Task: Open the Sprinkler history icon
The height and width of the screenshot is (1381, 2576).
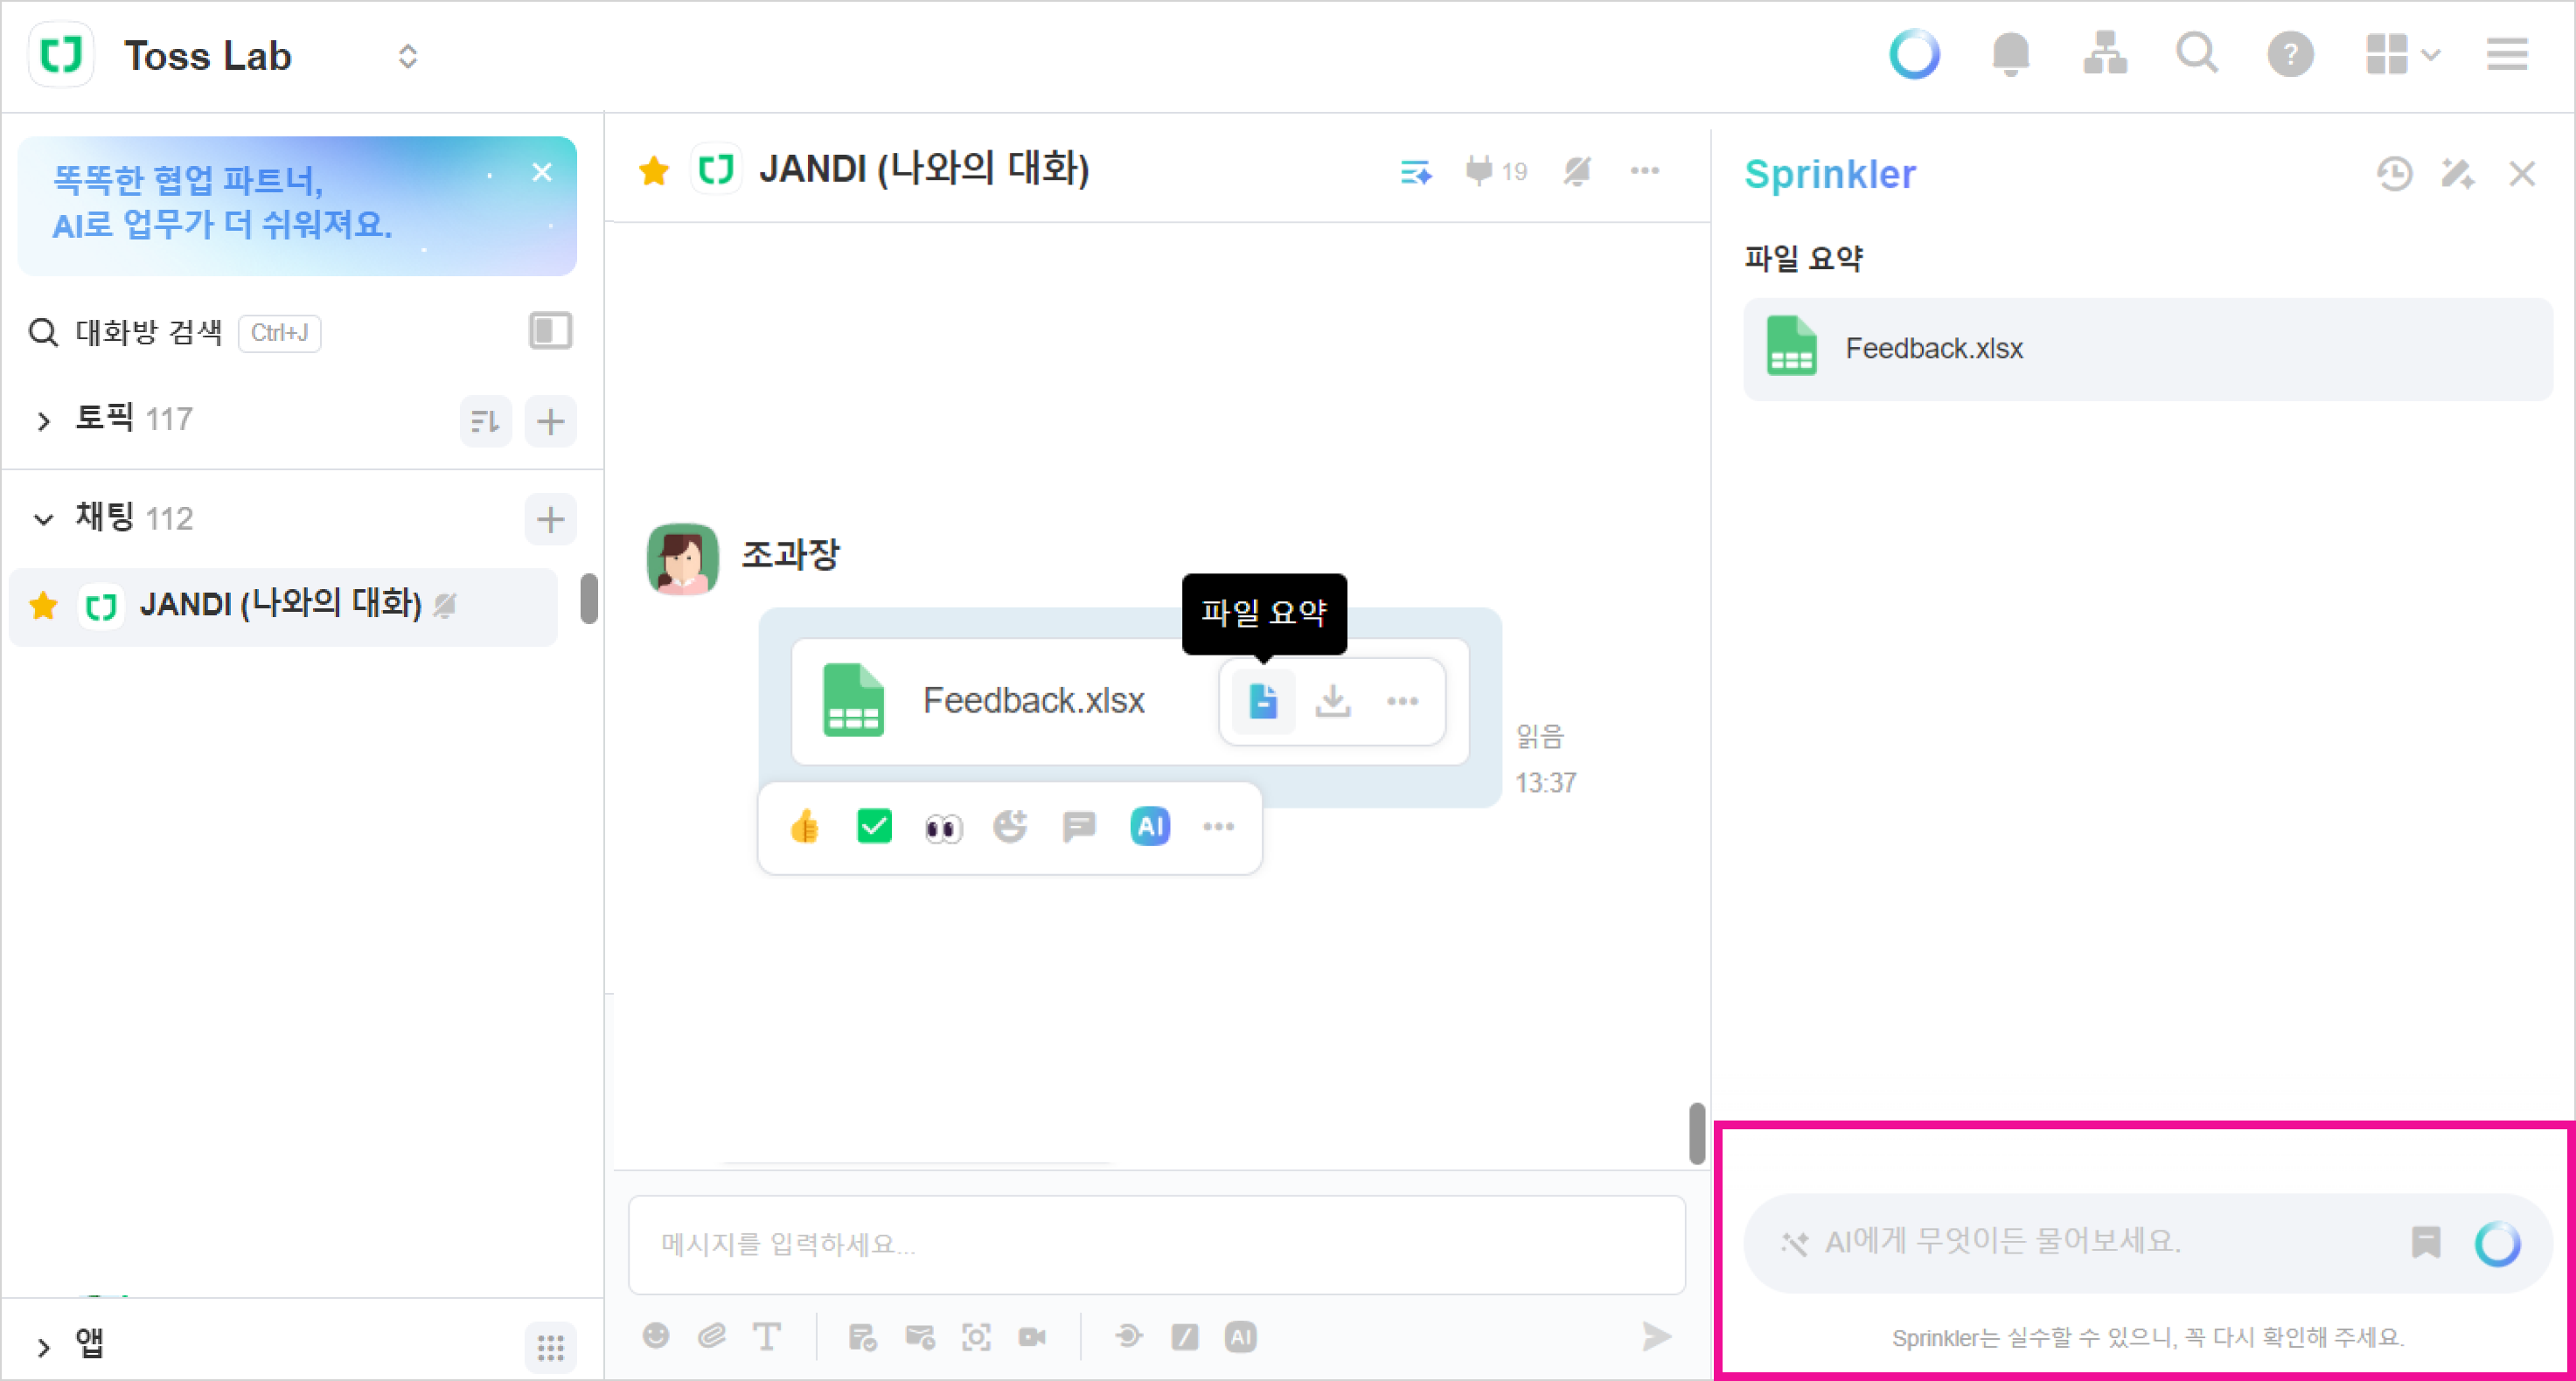Action: (2393, 174)
